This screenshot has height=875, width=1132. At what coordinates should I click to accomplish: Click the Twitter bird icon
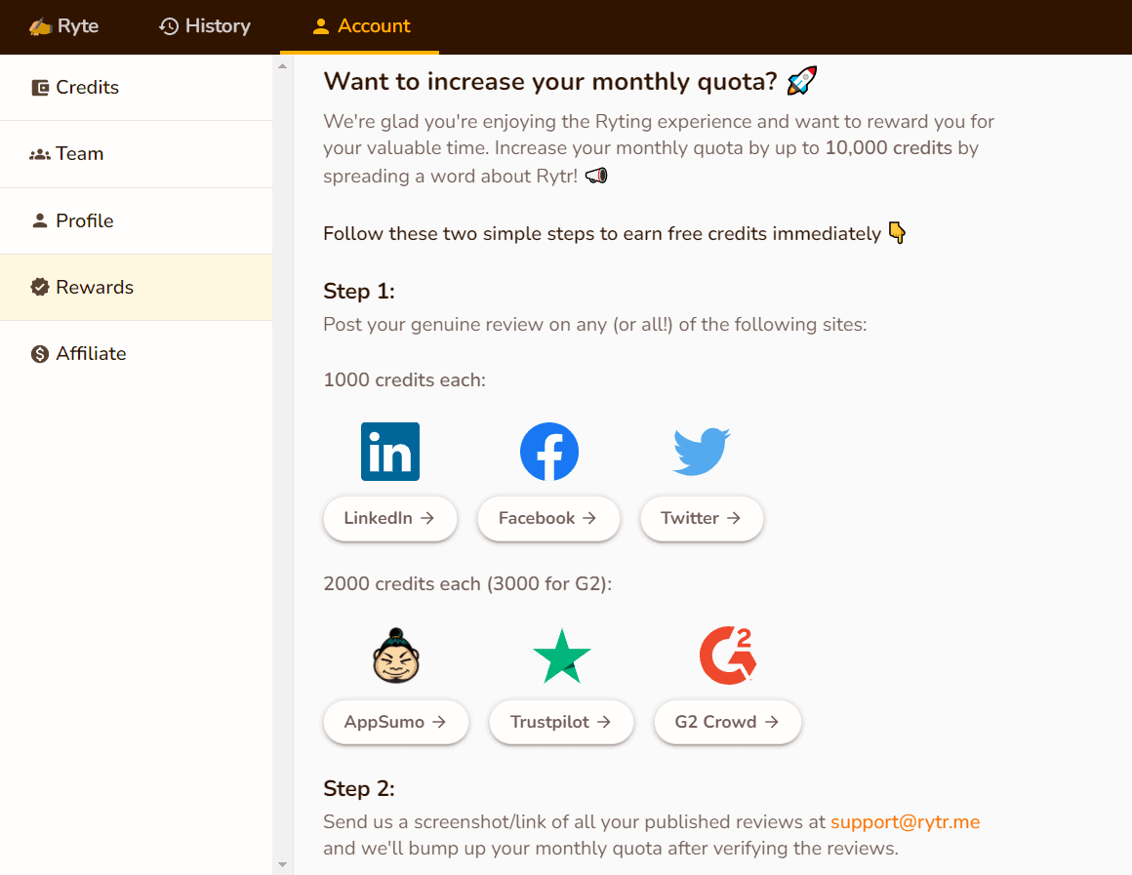pos(702,452)
